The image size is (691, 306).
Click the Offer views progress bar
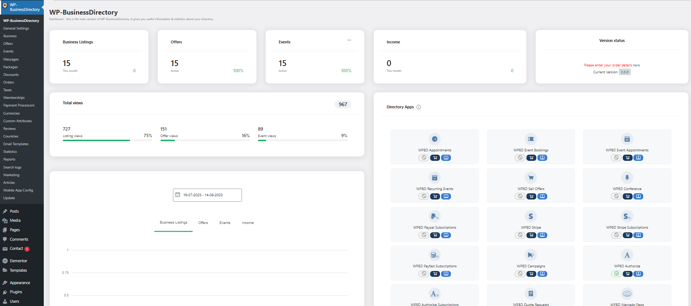pyautogui.click(x=205, y=140)
